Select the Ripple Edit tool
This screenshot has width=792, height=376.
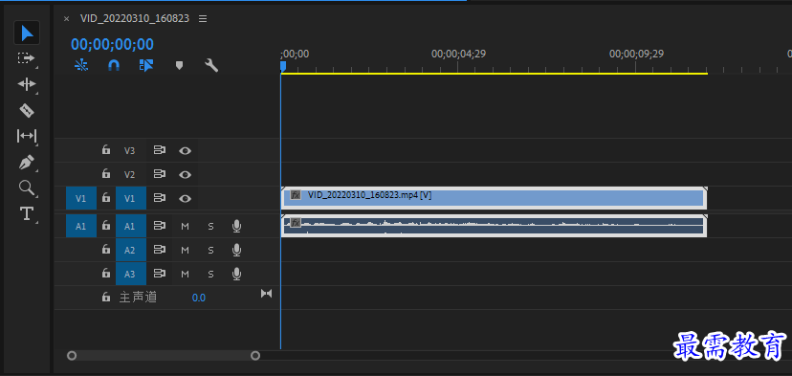coord(26,84)
